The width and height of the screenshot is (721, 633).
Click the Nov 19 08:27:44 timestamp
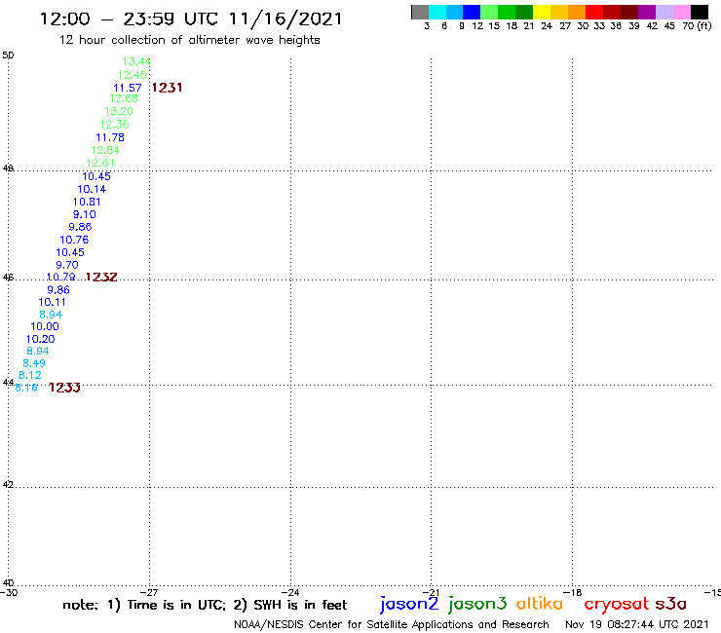[637, 624]
